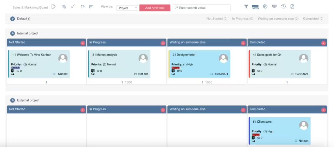This screenshot has height=147, width=334.
Task: Open the View by Project dropdown
Action: pyautogui.click(x=127, y=8)
